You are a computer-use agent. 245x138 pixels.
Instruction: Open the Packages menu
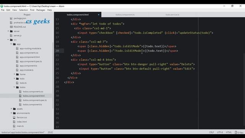click(41, 10)
